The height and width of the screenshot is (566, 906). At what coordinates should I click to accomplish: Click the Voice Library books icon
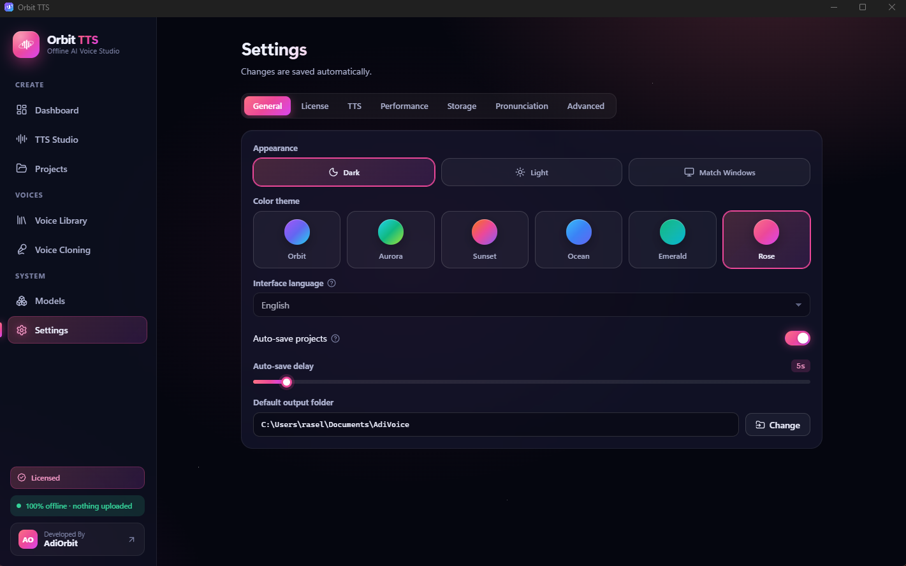(x=22, y=221)
